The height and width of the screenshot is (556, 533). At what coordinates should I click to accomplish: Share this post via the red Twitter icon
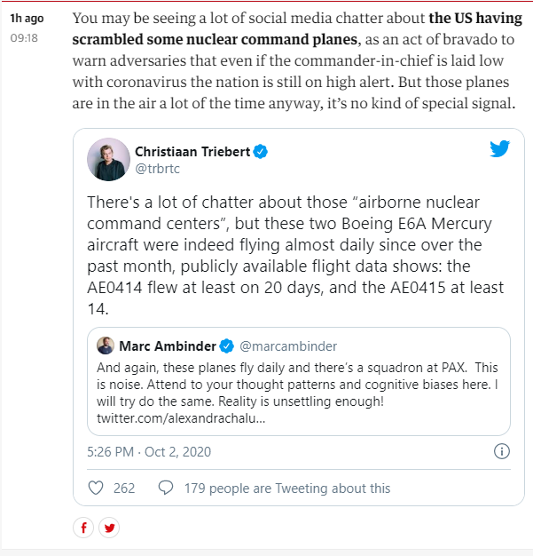(x=109, y=528)
